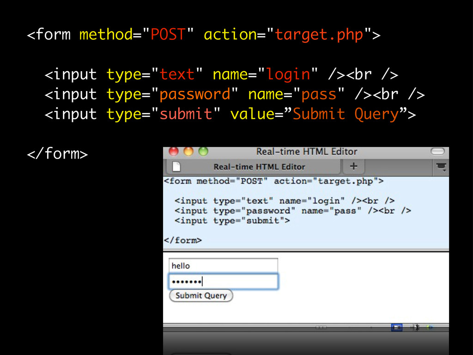Viewport: 473px width, 355px height.
Task: Click in the HTML source code editor area
Action: point(306,213)
